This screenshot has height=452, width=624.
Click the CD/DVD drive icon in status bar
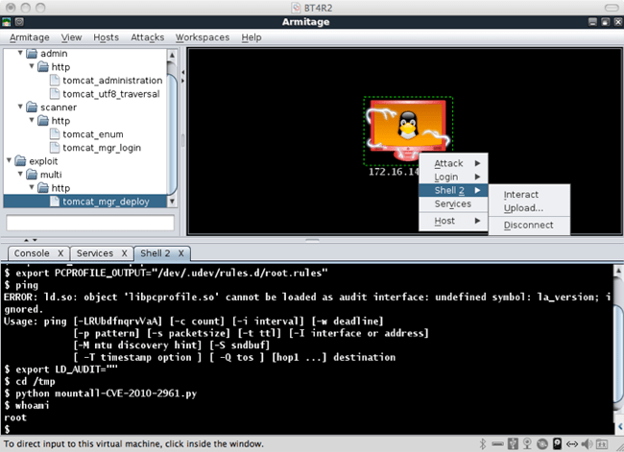[542, 443]
